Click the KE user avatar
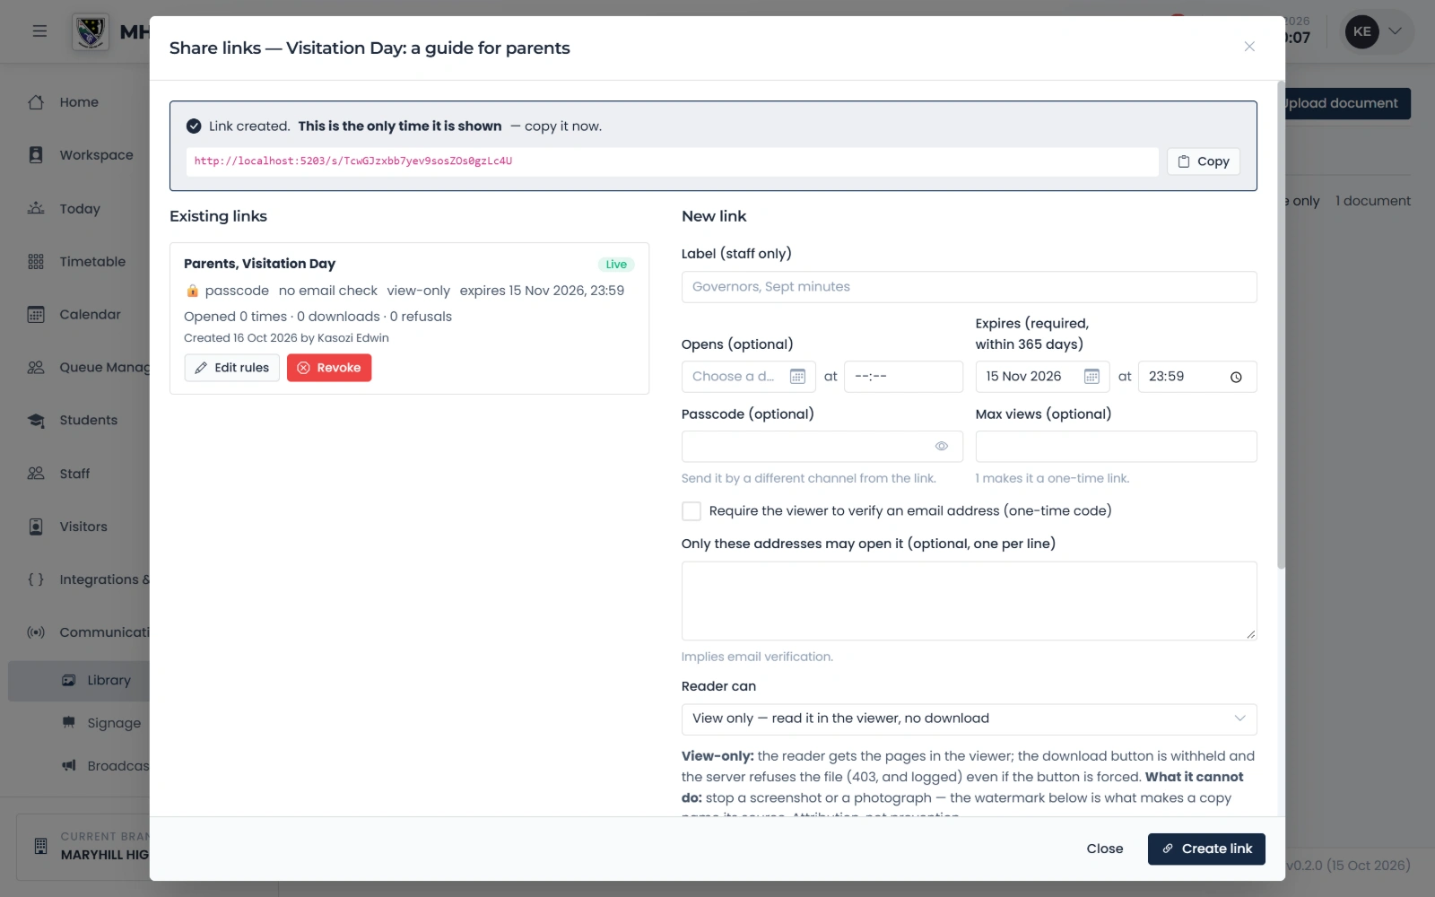The height and width of the screenshot is (897, 1435). click(x=1361, y=31)
